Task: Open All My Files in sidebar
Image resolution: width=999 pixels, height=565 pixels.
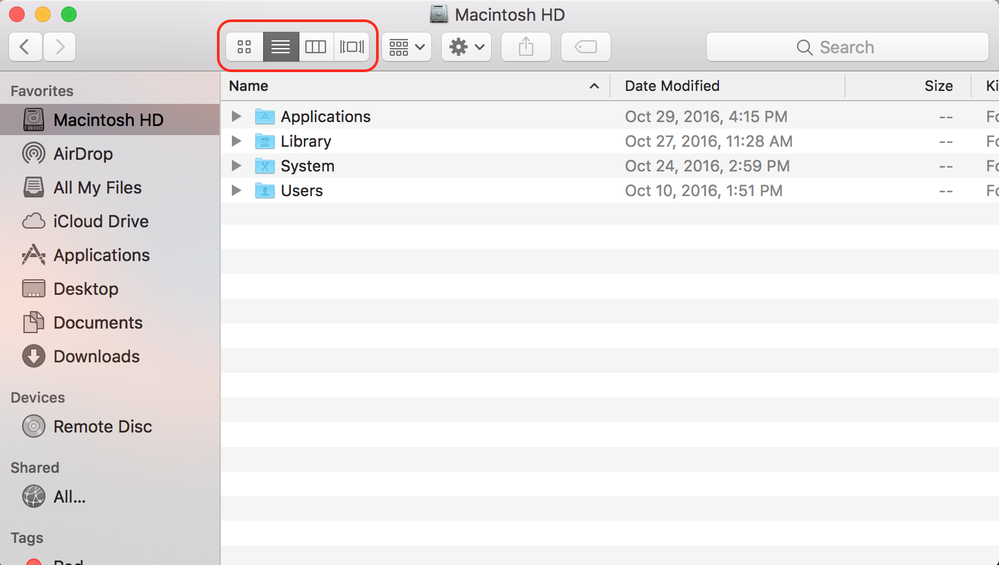Action: [x=110, y=187]
